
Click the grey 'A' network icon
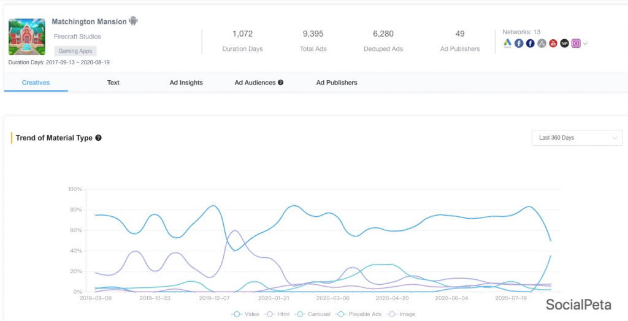542,43
